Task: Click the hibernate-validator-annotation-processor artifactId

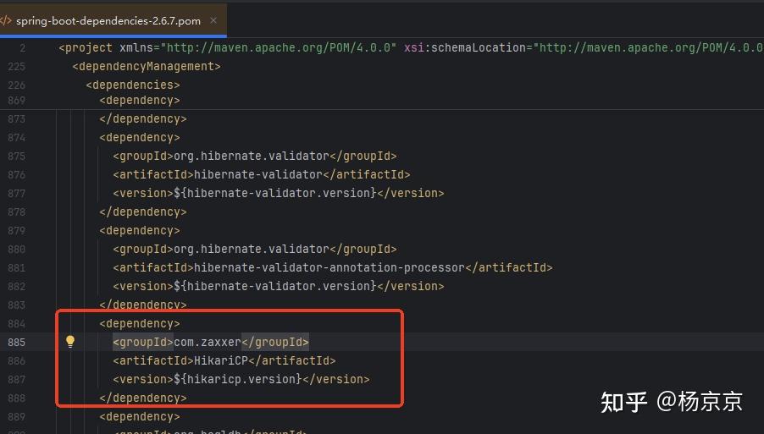Action: coord(330,267)
